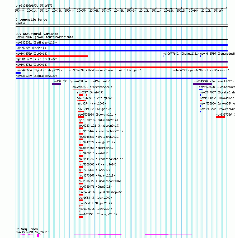
Task: Select the esv2106301 (Bentley2008) label
Action: pyautogui.click(x=96, y=98)
